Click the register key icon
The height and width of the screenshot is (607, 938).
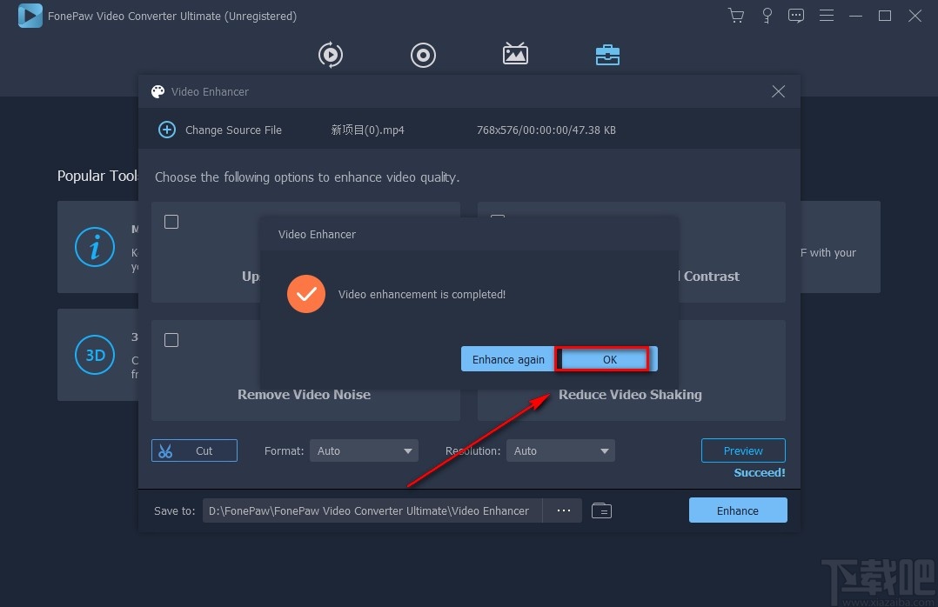click(767, 16)
